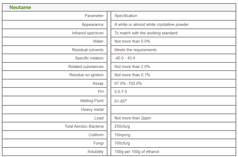Select the Solubility ethanol value
238x157 pixels.
(137, 152)
